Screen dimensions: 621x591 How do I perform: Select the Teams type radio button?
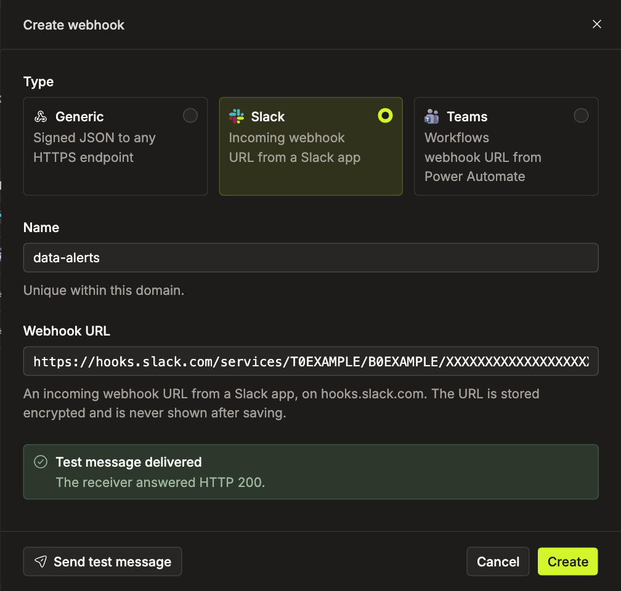tap(581, 116)
